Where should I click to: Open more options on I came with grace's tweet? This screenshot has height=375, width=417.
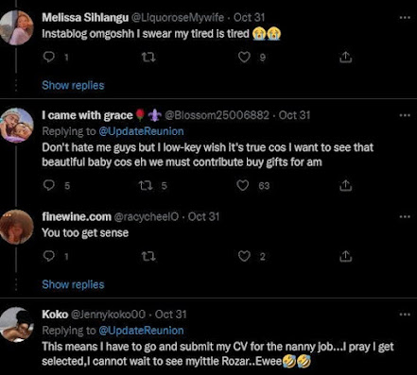click(x=405, y=115)
